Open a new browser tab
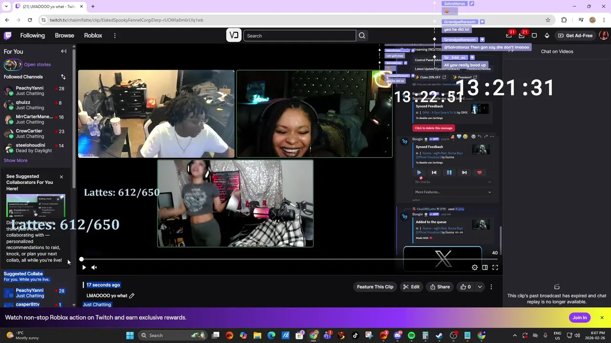This screenshot has width=611, height=343. (x=93, y=6)
